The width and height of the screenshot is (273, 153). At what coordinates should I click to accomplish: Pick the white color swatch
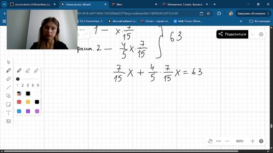37,93
